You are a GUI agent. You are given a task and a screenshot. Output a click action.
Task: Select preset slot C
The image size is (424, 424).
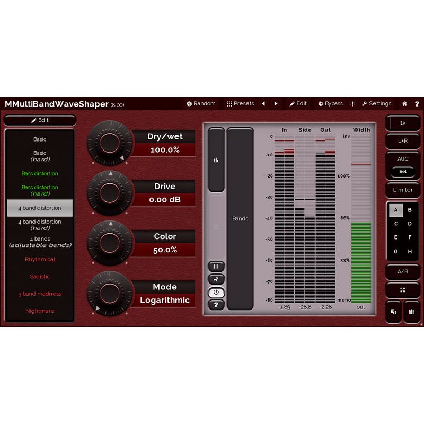pos(396,224)
